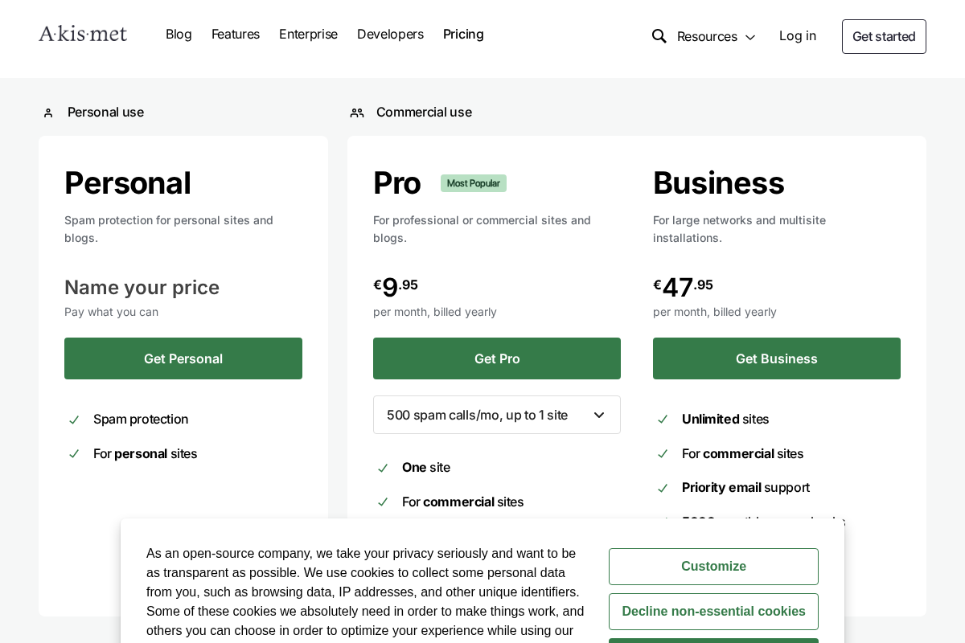Click the Get Business button
Viewport: 965px width, 643px height.
[x=777, y=358]
